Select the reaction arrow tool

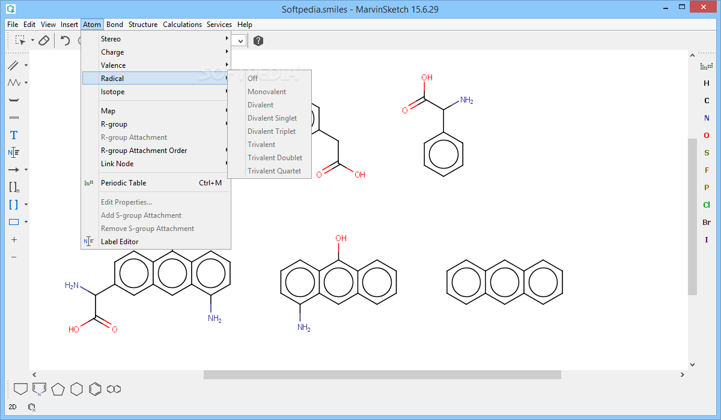[x=14, y=170]
